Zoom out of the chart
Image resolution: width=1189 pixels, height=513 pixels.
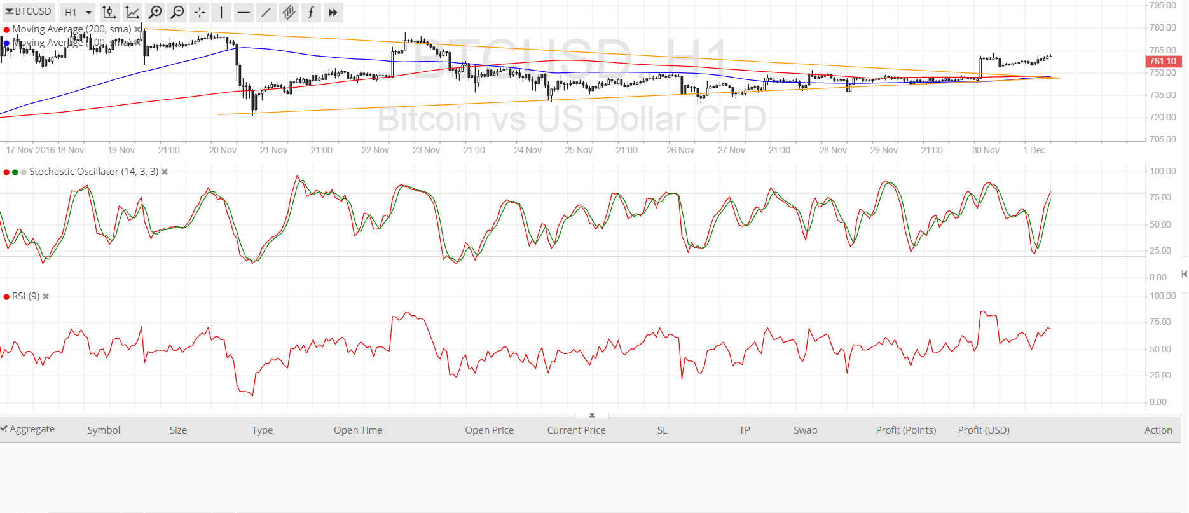(177, 12)
